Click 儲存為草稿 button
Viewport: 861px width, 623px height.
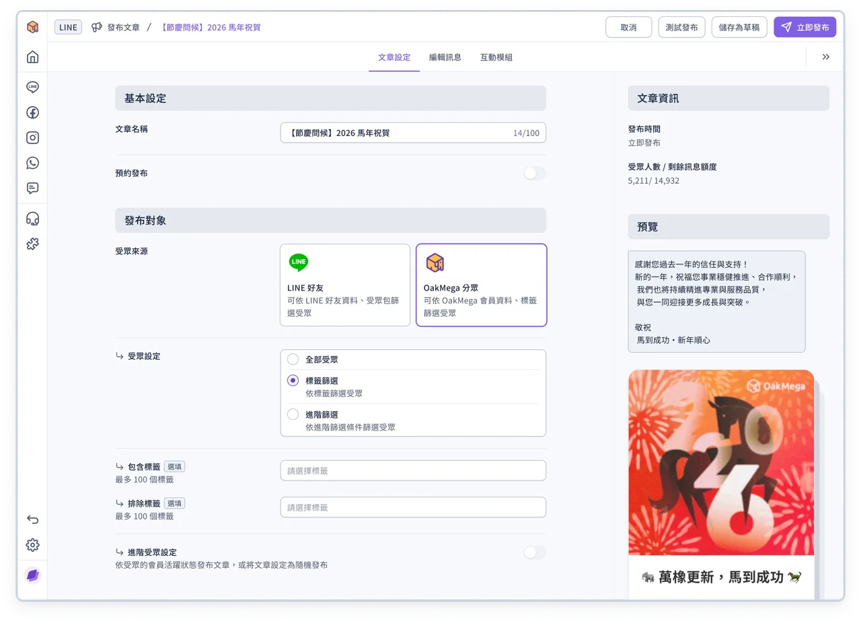(739, 28)
